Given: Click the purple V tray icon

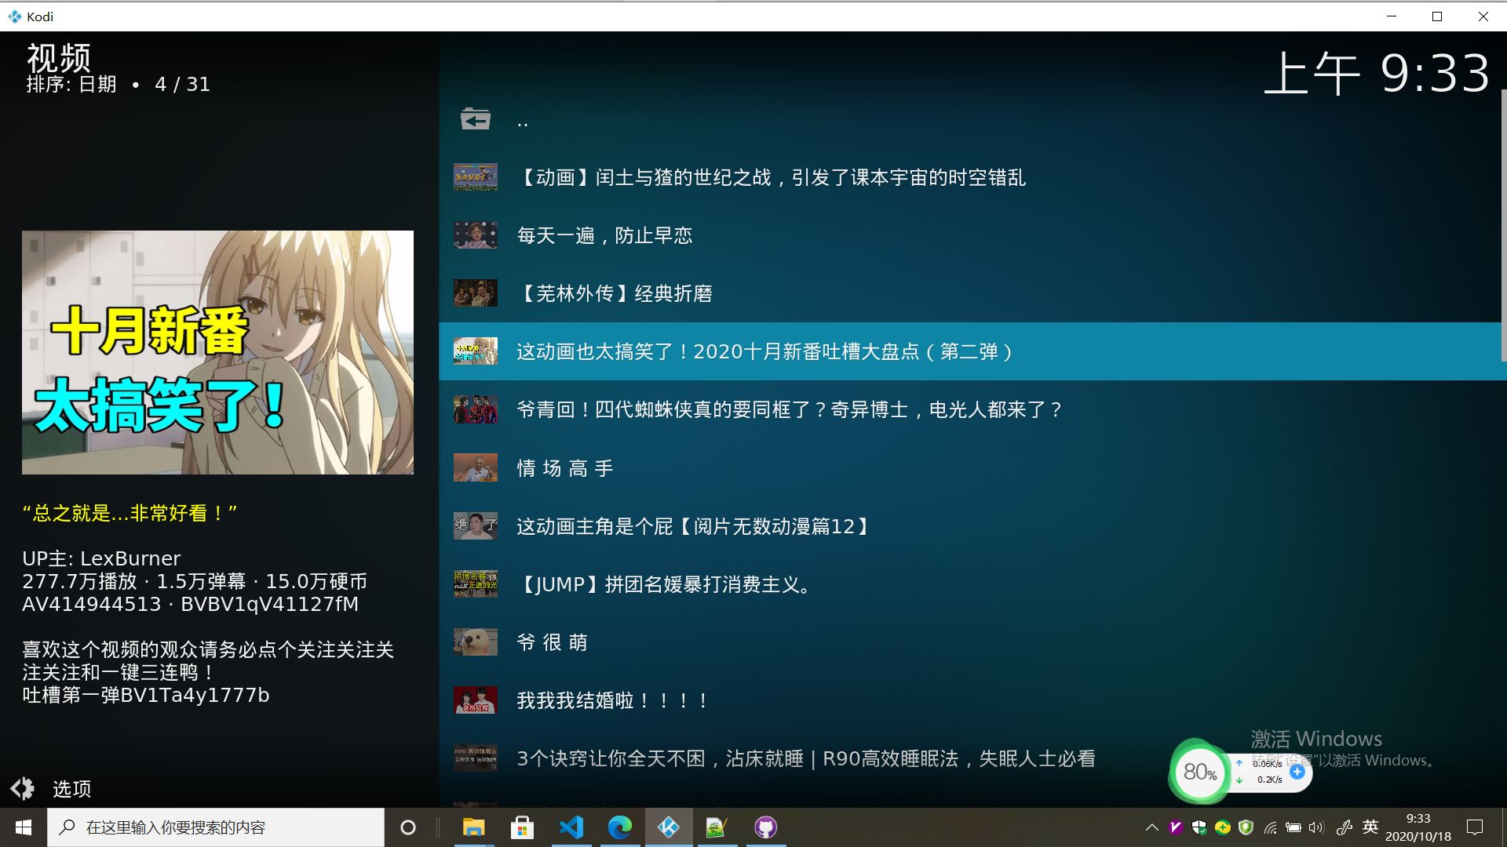Looking at the screenshot, I should (1175, 827).
